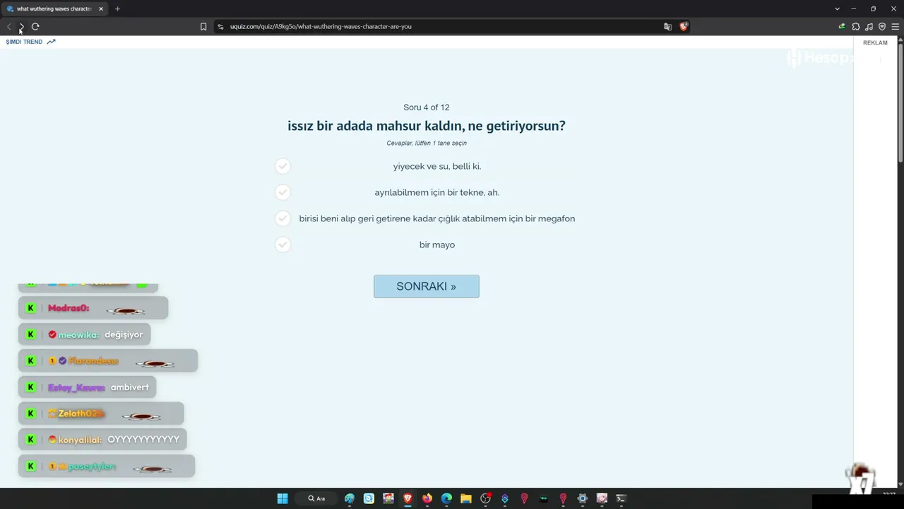Bookmark this page with bookmark icon
Image resolution: width=904 pixels, height=509 pixels.
203,27
